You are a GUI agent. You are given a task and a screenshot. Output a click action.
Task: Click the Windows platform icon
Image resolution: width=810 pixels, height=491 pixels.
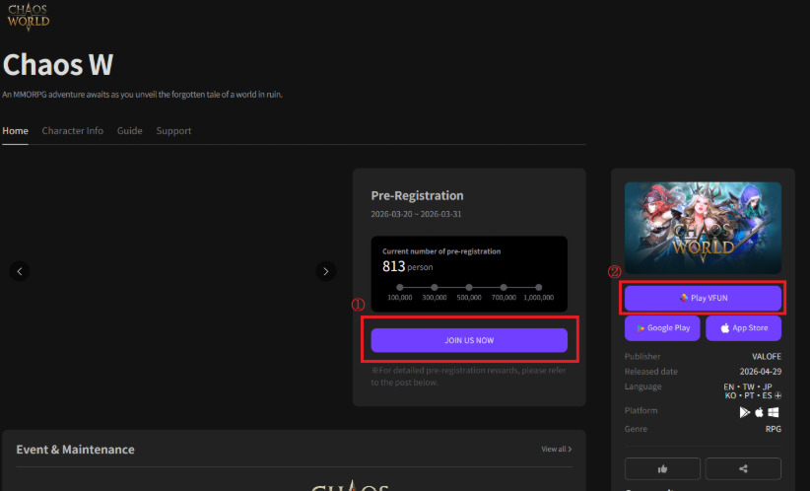[x=774, y=412]
